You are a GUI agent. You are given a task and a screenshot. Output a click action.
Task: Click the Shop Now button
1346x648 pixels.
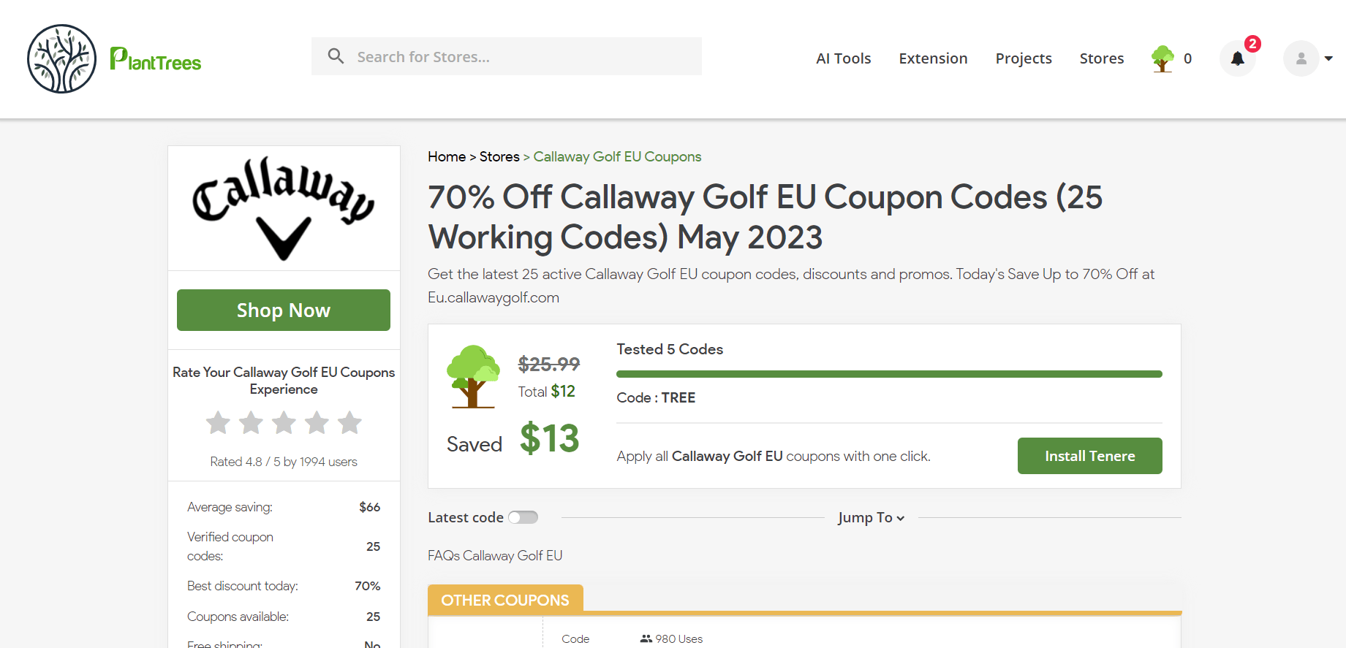284,310
